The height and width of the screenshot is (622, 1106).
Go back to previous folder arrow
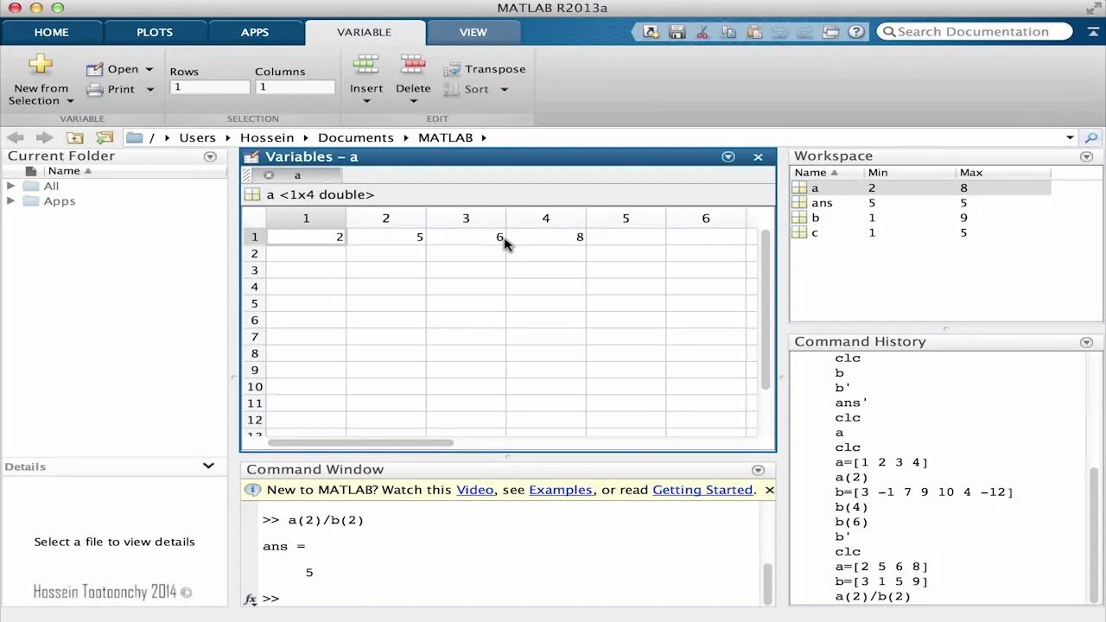click(16, 137)
